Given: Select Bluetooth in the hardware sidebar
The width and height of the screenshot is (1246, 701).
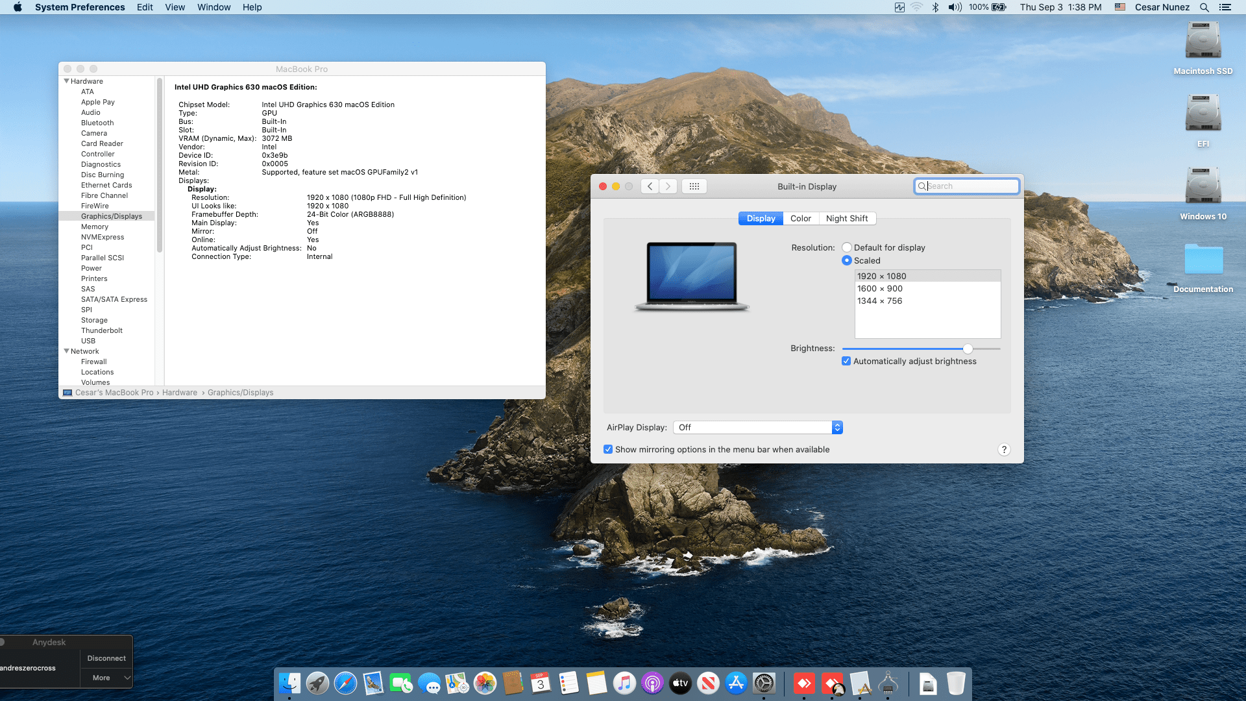Looking at the screenshot, I should (97, 123).
